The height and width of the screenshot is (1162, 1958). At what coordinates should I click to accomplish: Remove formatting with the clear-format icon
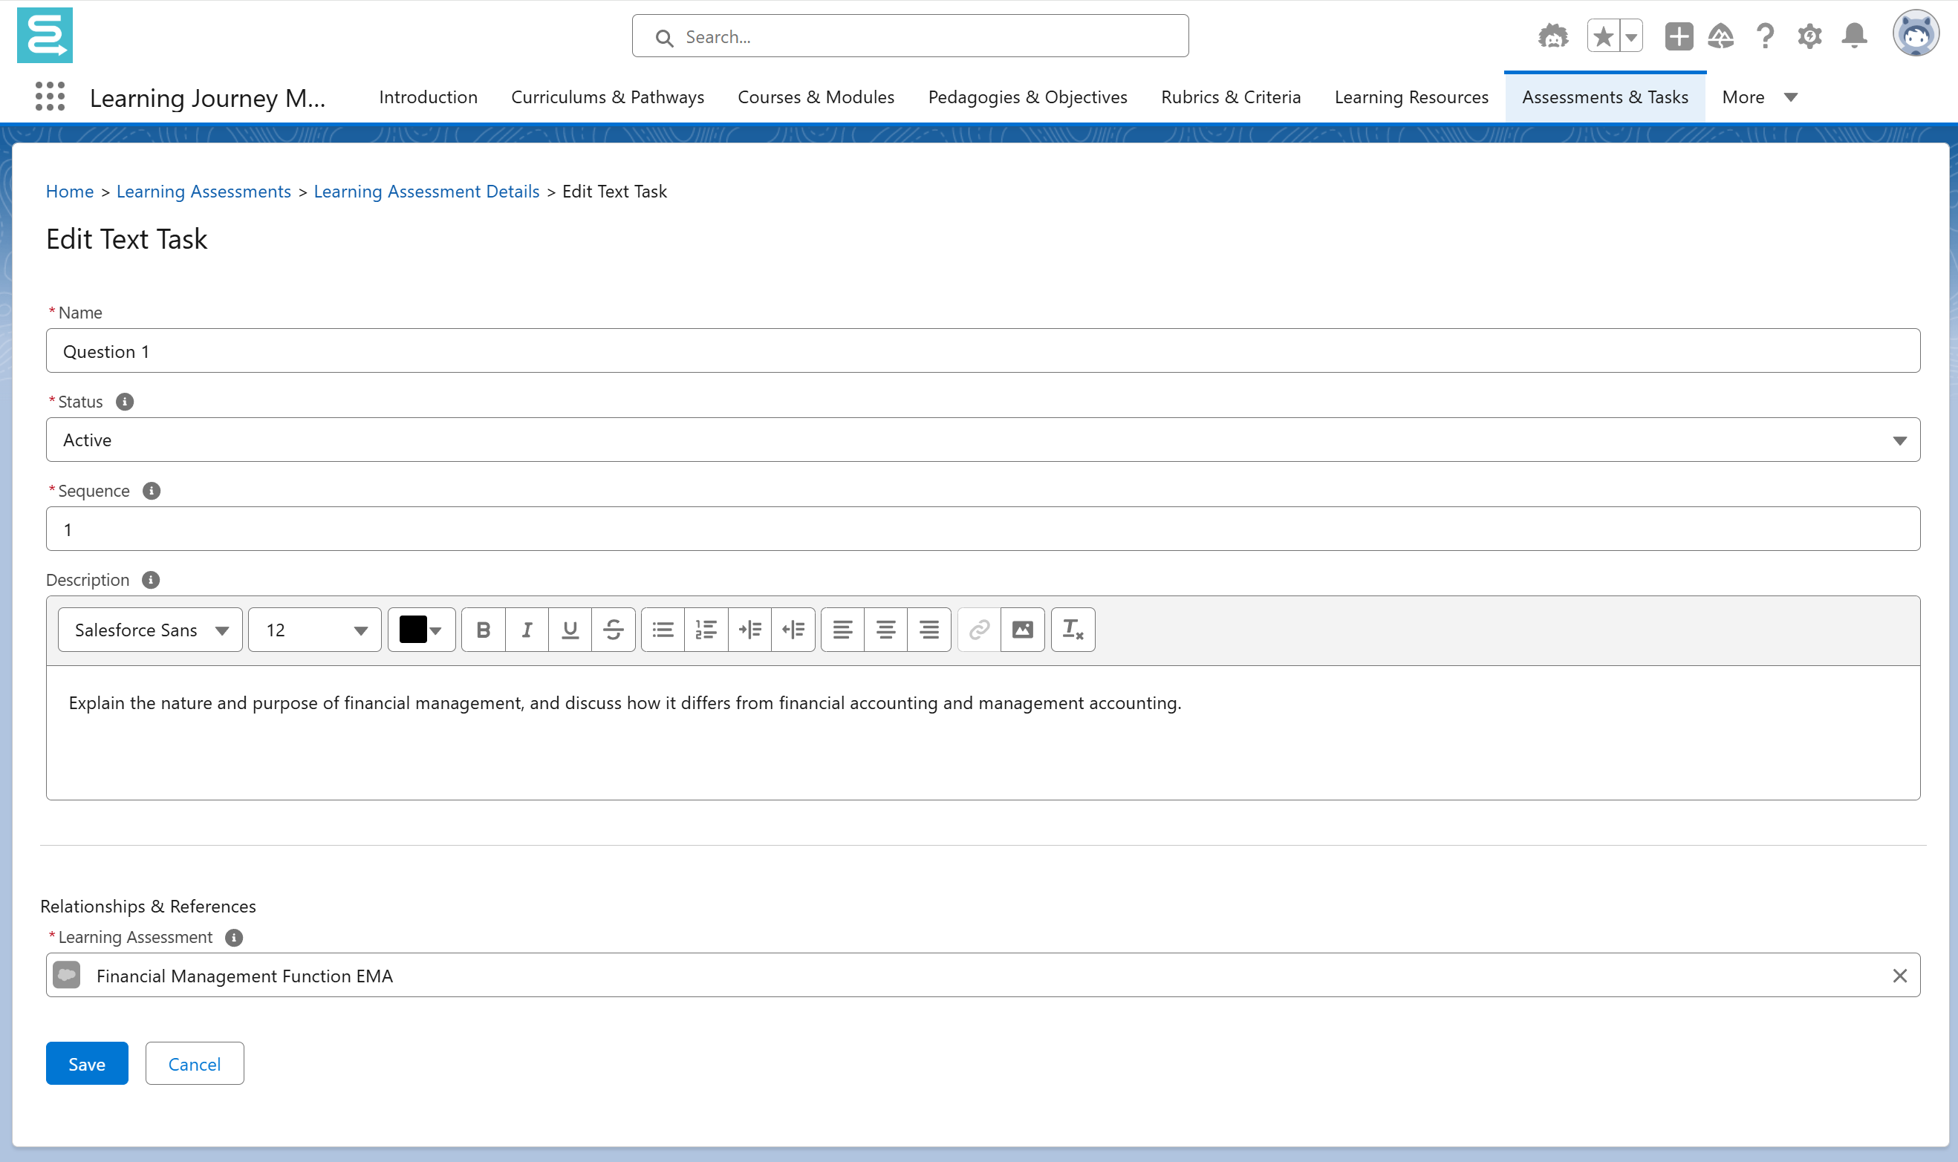tap(1072, 630)
